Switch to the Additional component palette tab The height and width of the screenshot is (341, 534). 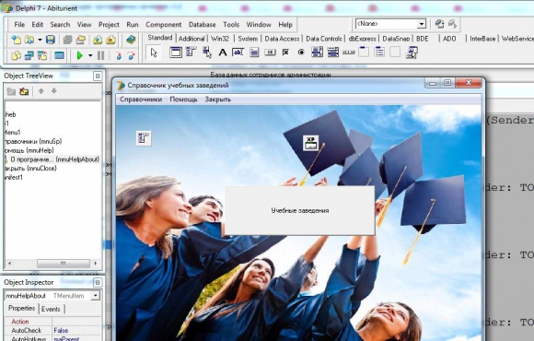(192, 39)
